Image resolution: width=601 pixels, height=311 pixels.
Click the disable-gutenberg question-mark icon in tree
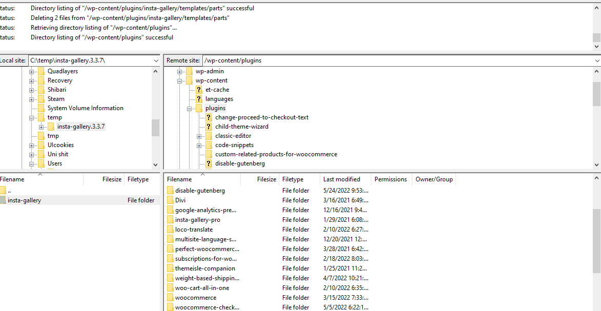pos(209,163)
